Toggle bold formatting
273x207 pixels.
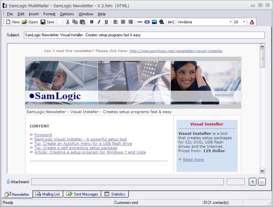pos(92,22)
